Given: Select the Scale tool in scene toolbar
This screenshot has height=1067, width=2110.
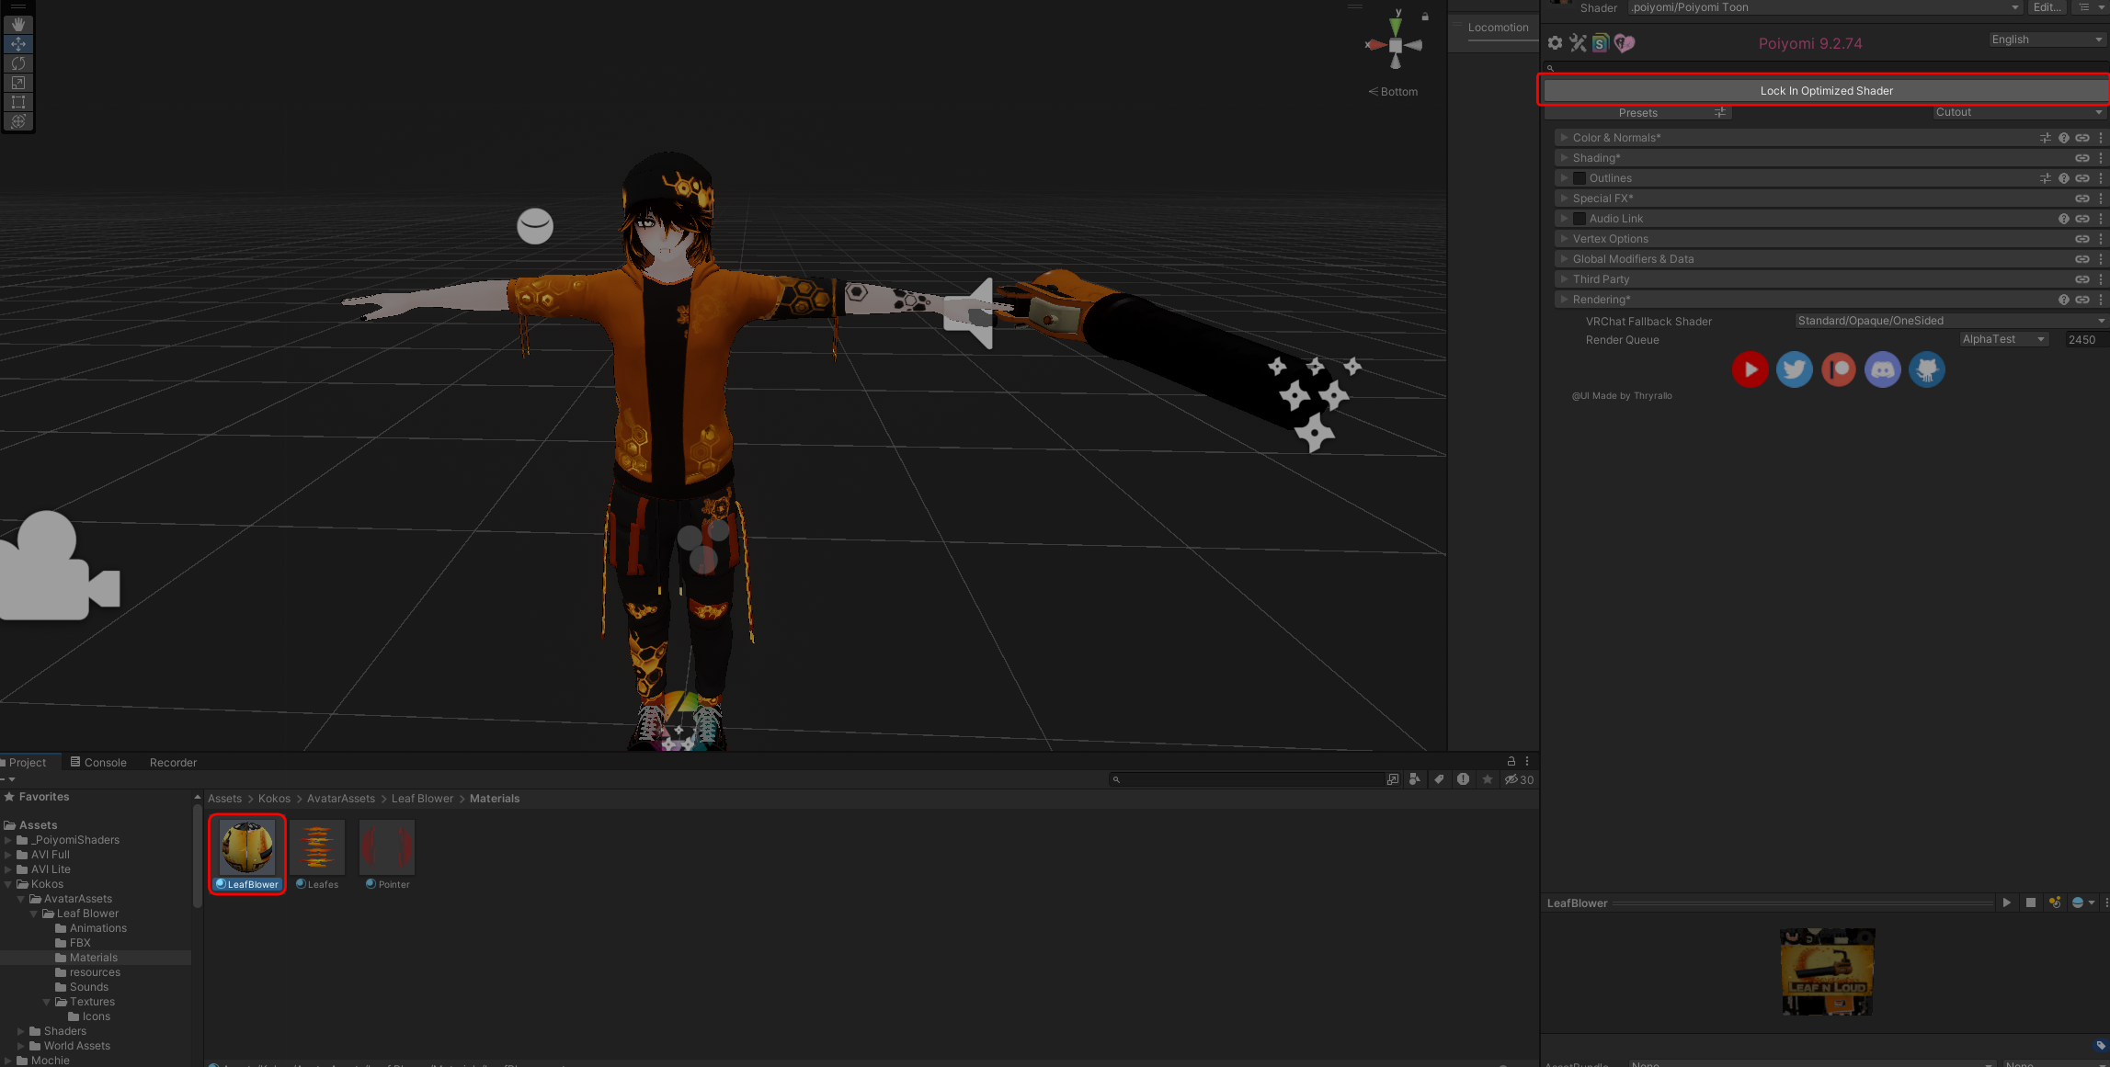Looking at the screenshot, I should pos(18,83).
